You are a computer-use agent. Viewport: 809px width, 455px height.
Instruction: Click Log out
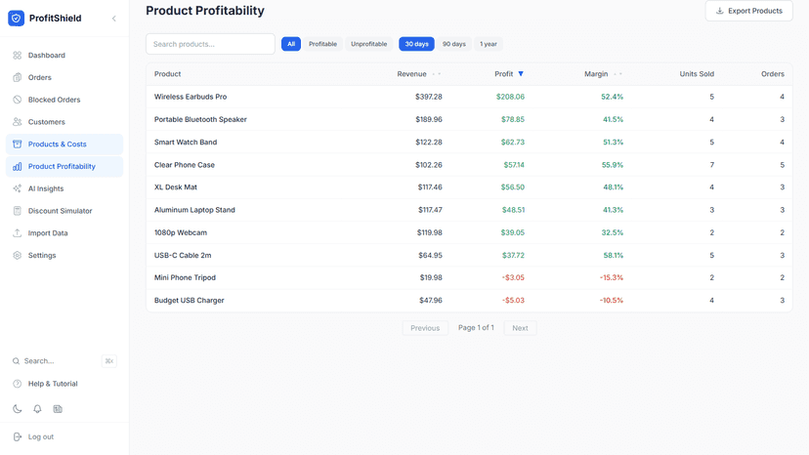(64, 437)
